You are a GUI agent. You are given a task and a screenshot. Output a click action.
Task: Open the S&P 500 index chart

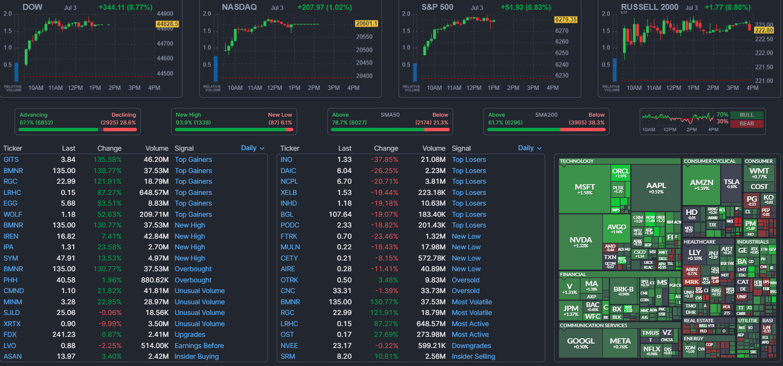[490, 48]
